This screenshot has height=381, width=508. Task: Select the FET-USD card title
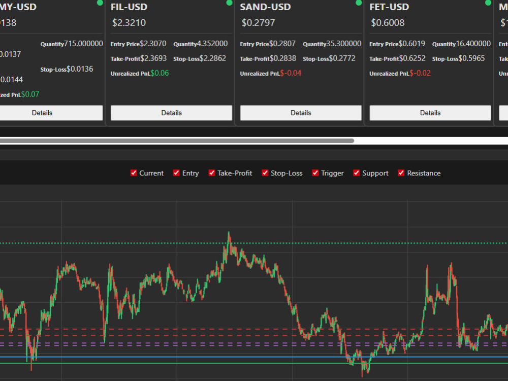tap(389, 7)
